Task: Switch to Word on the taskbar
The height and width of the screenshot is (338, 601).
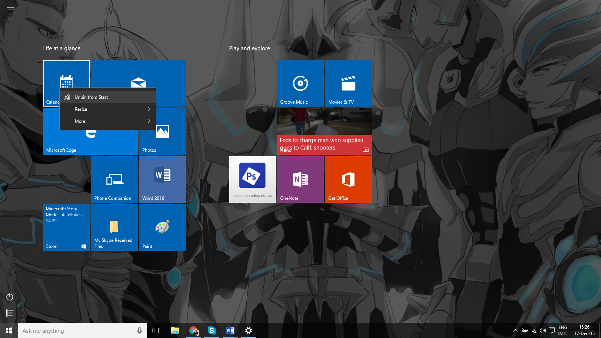Action: 230,330
